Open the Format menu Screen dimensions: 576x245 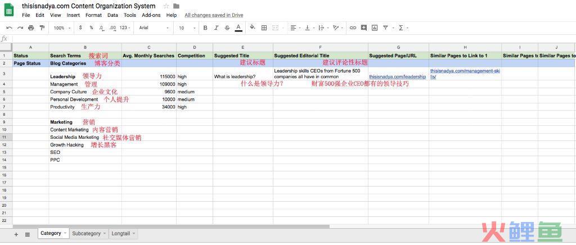94,15
